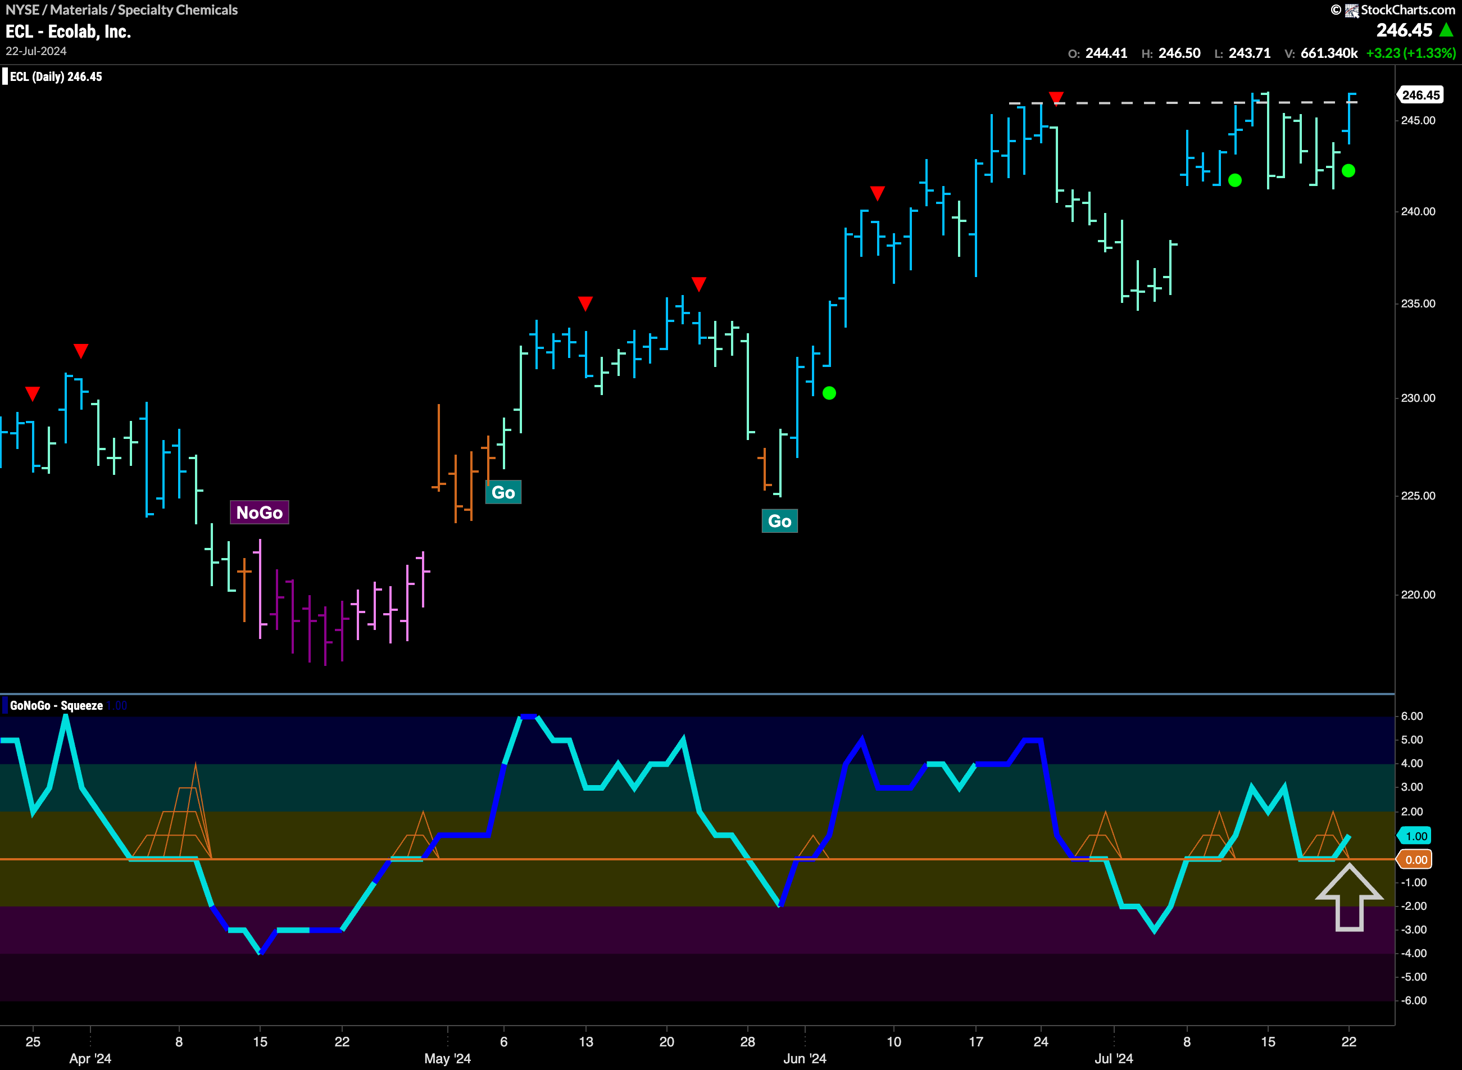This screenshot has height=1070, width=1462.
Task: Click the -6.00 oscillator axis label
Action: (1414, 1000)
